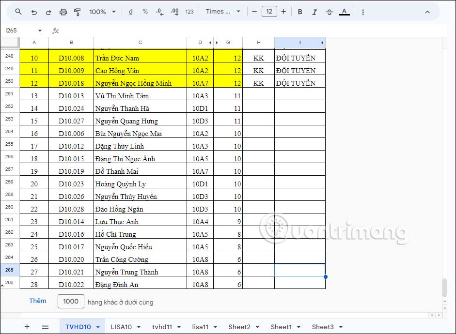The height and width of the screenshot is (334, 456).
Task: Decrease font size with minus button
Action: (254, 12)
